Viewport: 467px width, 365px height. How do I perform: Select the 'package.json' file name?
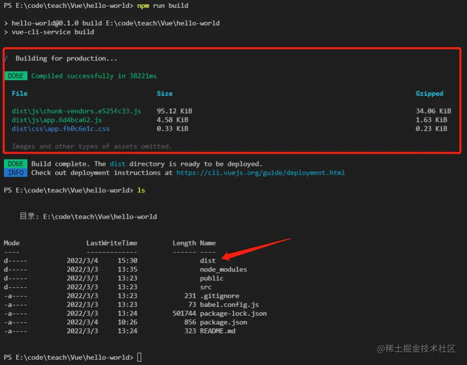(x=223, y=322)
